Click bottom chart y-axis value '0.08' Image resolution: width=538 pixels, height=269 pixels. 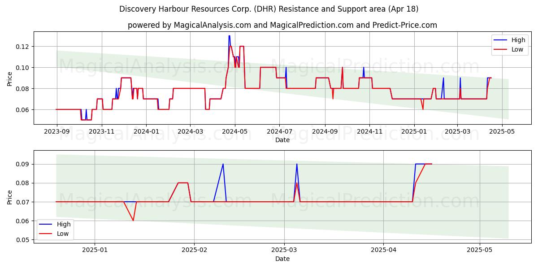click(23, 183)
